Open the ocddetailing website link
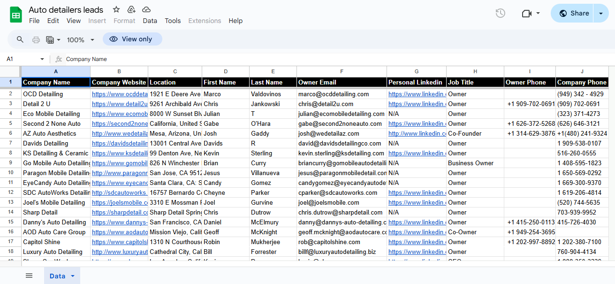The image size is (615, 284). pyautogui.click(x=120, y=94)
